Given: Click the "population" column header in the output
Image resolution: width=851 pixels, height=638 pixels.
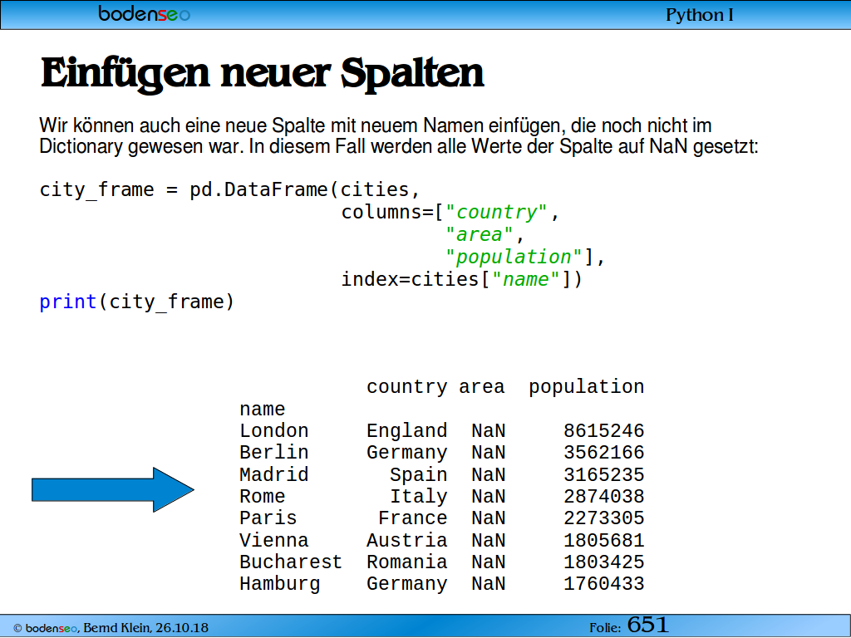Looking at the screenshot, I should [587, 387].
